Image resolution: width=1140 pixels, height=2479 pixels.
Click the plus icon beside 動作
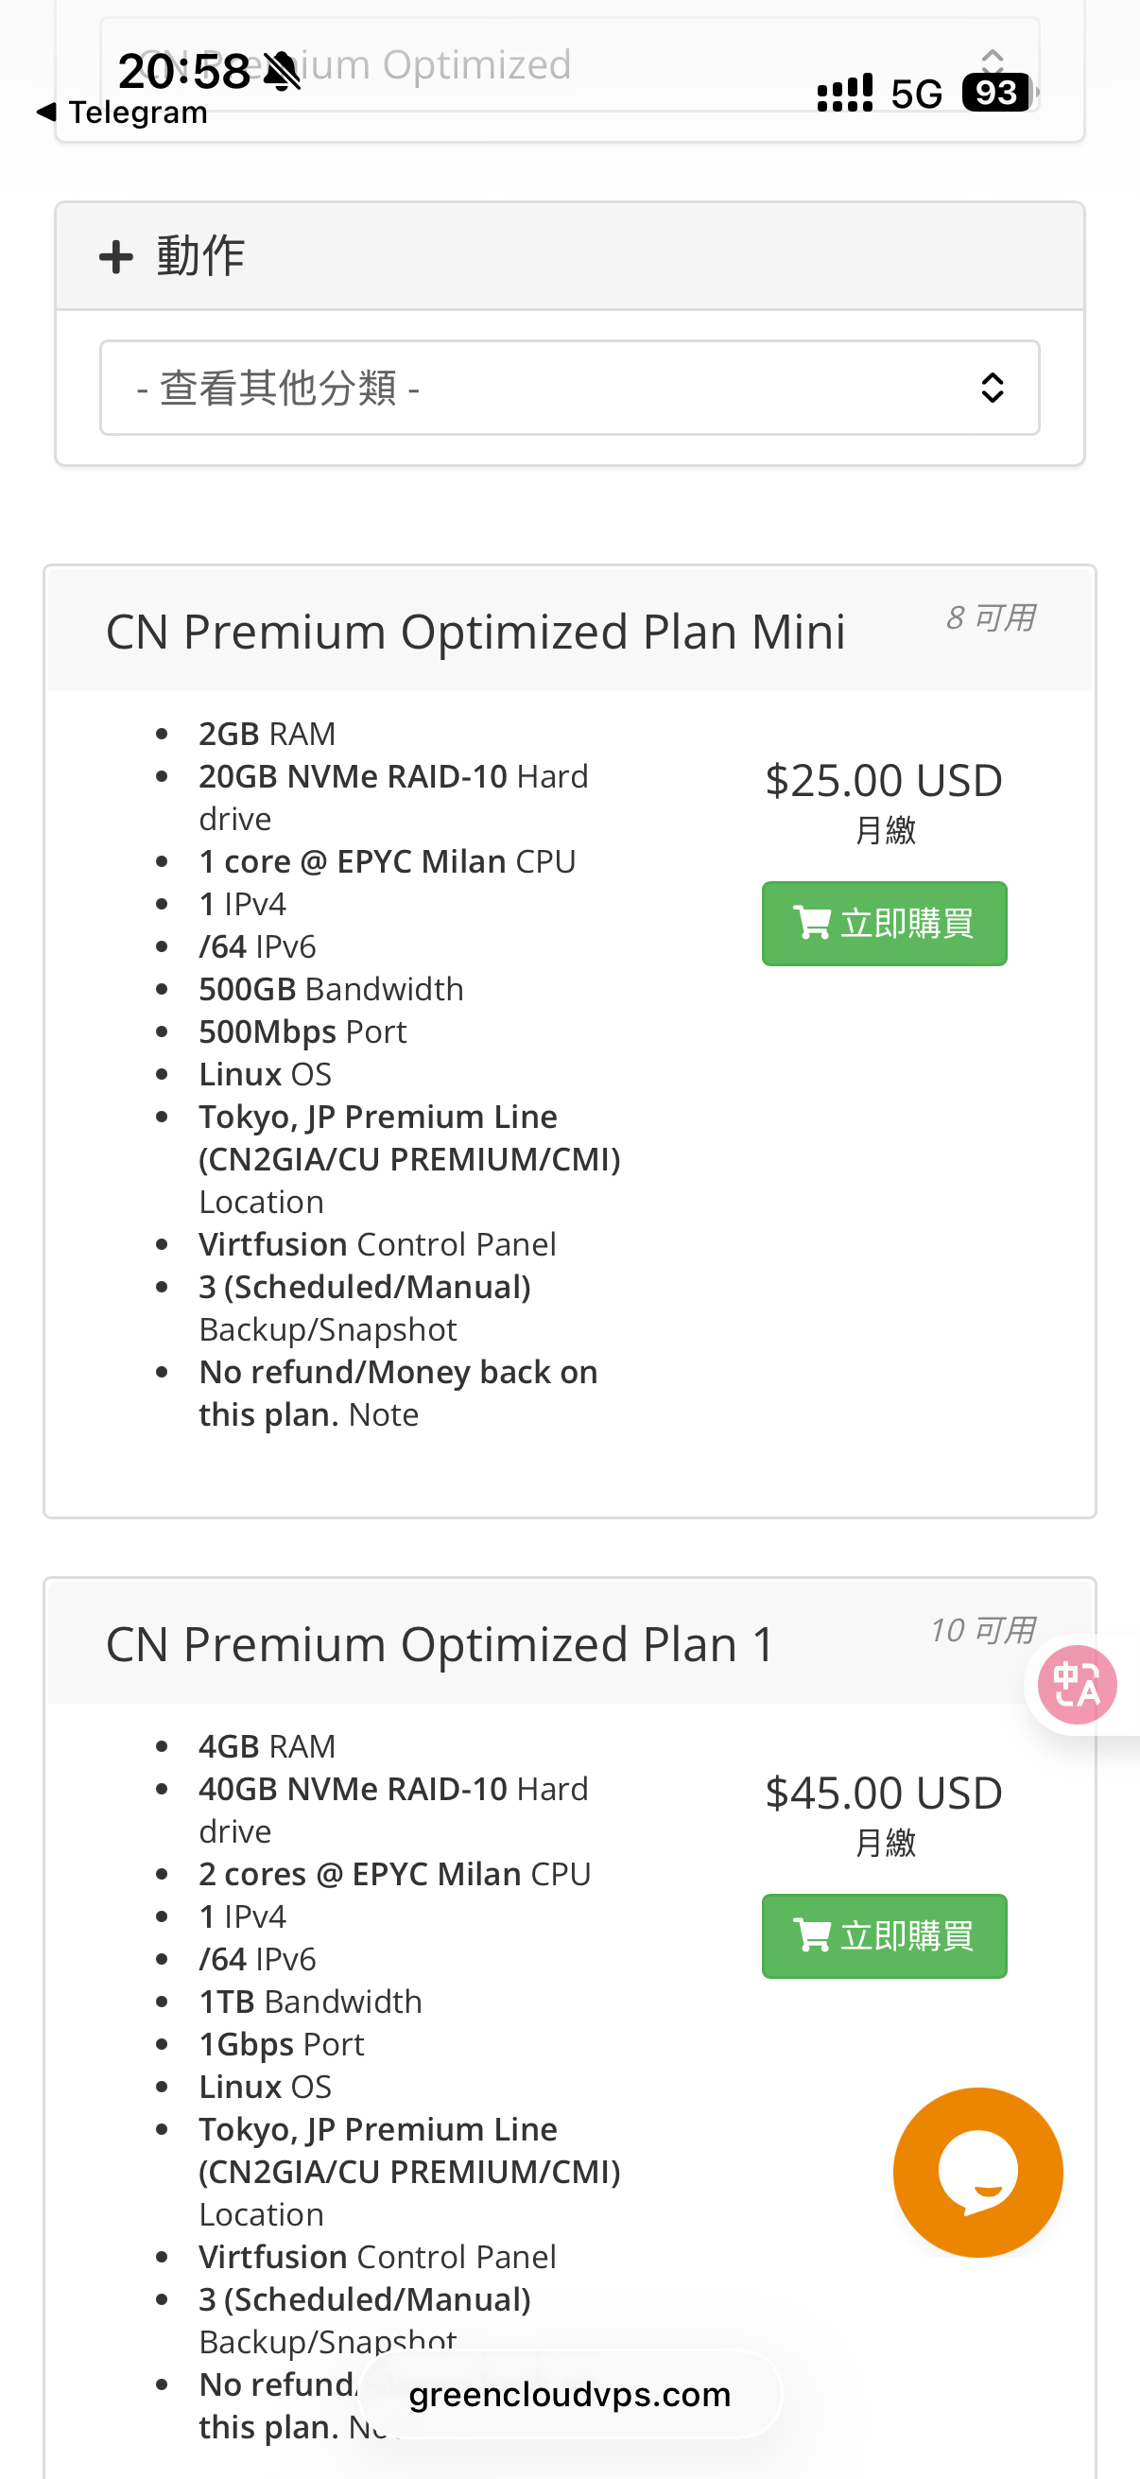point(116,257)
